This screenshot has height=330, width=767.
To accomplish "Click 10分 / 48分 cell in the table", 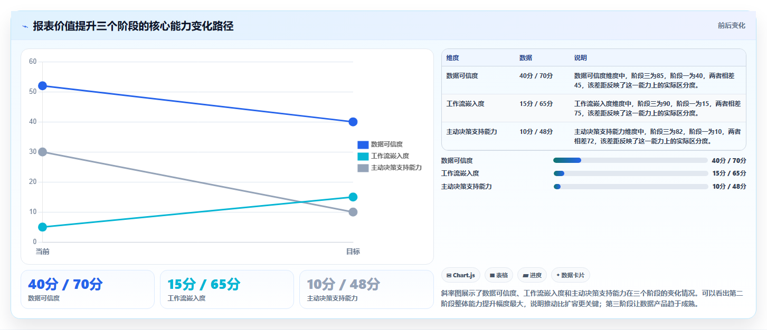I will (536, 132).
